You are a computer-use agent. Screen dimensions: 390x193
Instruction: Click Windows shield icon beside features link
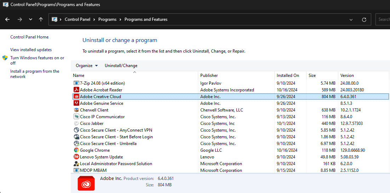[x=5, y=58]
